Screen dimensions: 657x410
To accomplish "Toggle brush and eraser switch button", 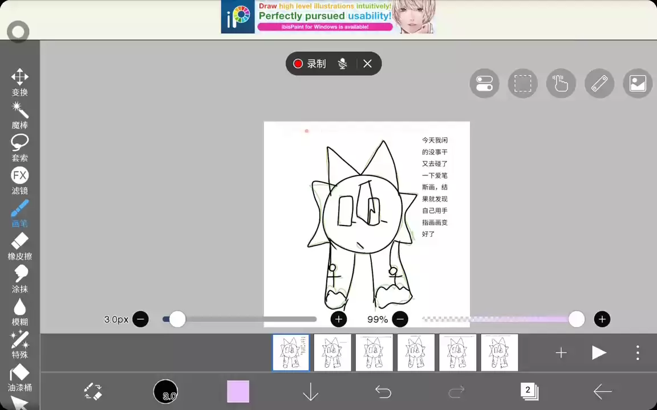I will click(x=93, y=392).
